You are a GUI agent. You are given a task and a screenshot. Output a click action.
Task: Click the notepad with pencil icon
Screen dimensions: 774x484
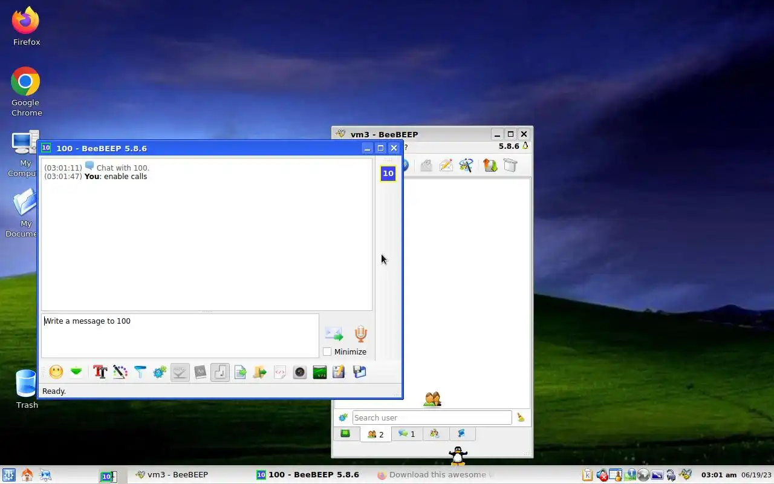point(339,372)
